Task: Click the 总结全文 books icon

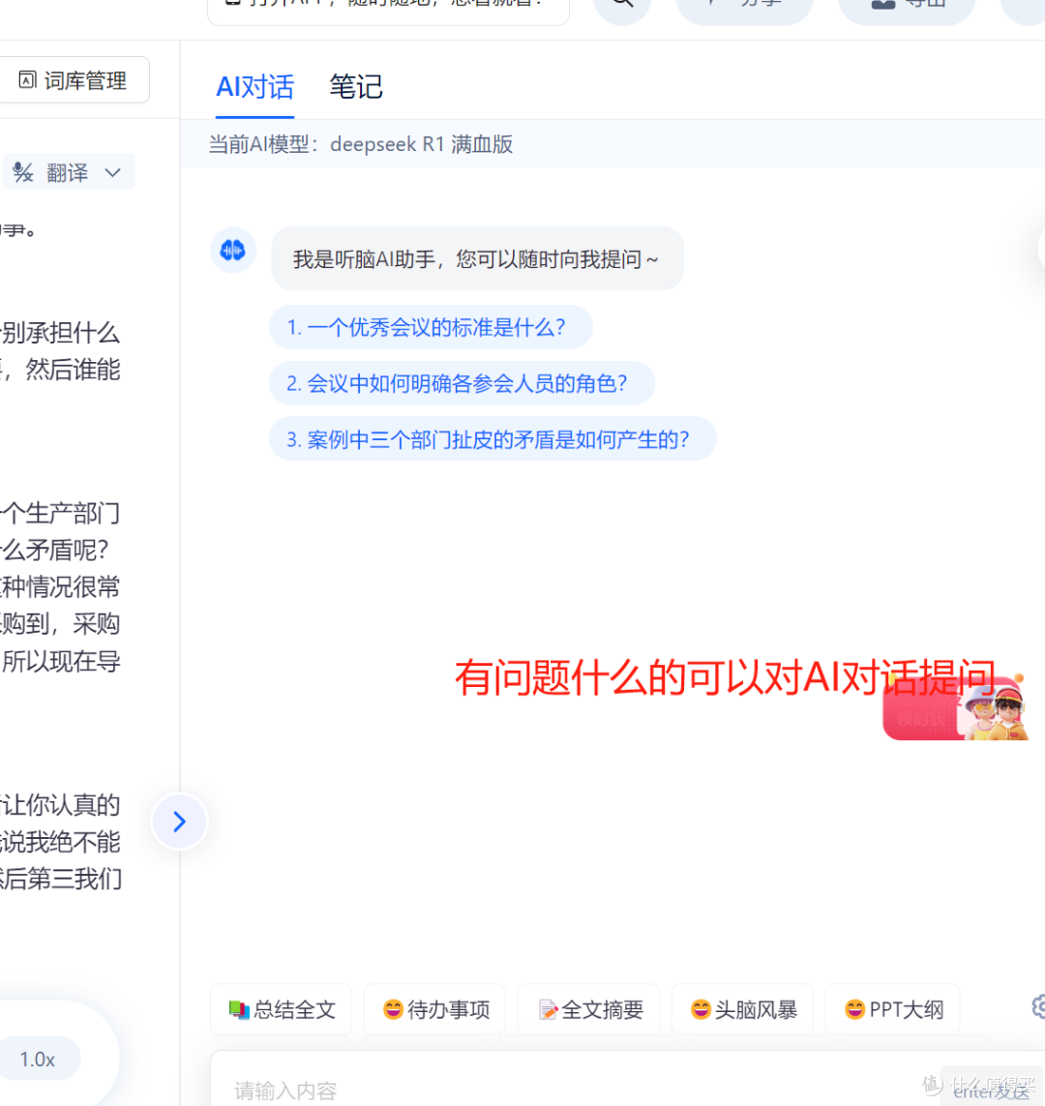Action: point(239,1009)
